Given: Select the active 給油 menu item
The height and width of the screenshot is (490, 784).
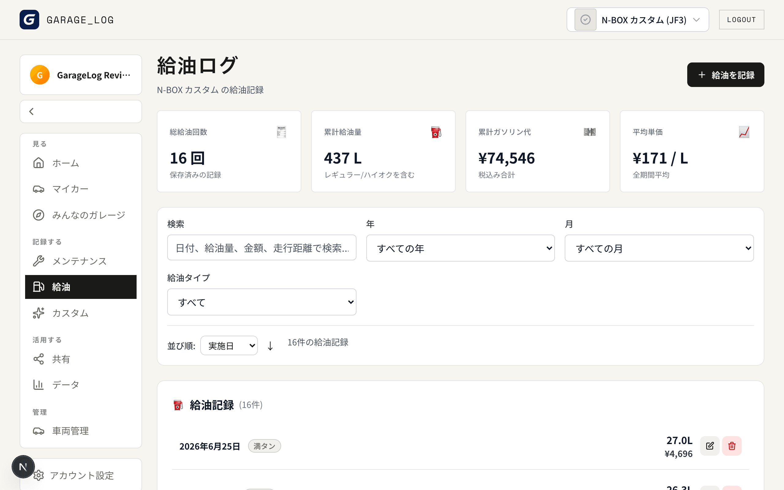Looking at the screenshot, I should pos(81,287).
